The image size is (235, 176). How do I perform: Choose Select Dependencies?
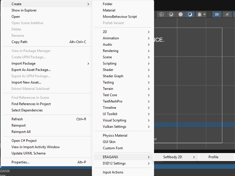pyautogui.click(x=47, y=110)
